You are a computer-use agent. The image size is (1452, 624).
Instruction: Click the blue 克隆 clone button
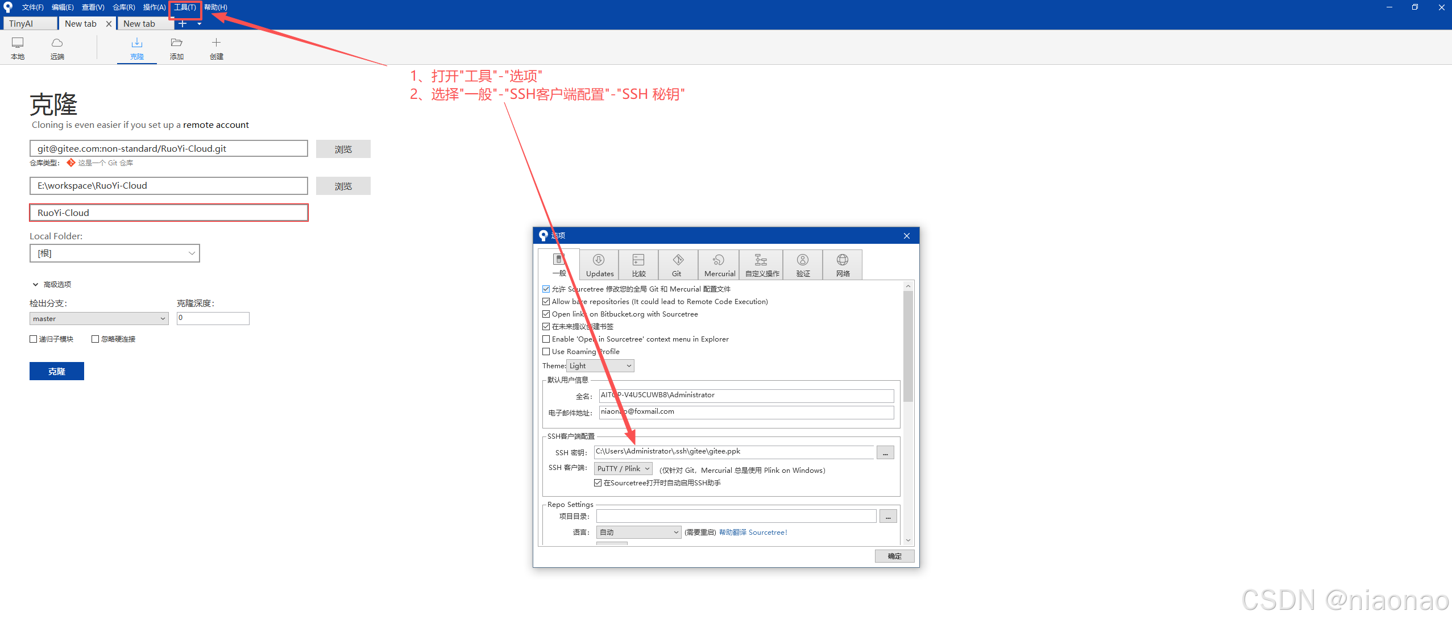click(x=56, y=371)
